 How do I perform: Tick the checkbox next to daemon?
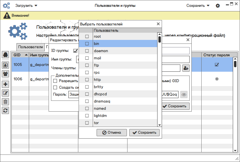coord(87,51)
